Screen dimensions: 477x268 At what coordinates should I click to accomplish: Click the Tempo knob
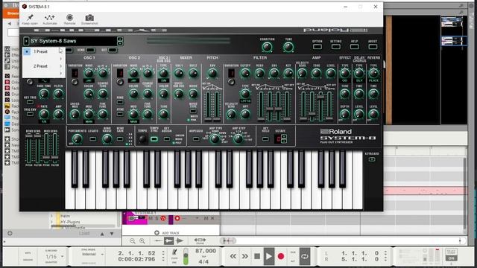coord(142,139)
